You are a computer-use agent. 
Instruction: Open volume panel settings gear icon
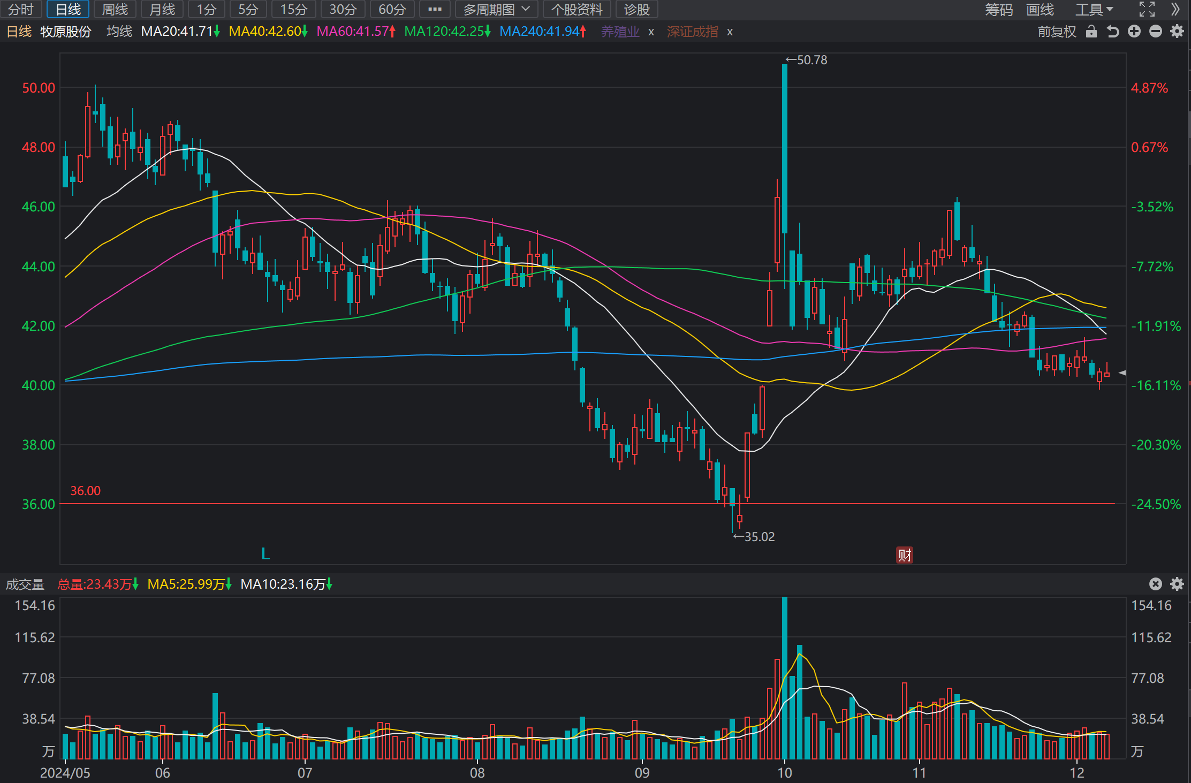[x=1177, y=584]
